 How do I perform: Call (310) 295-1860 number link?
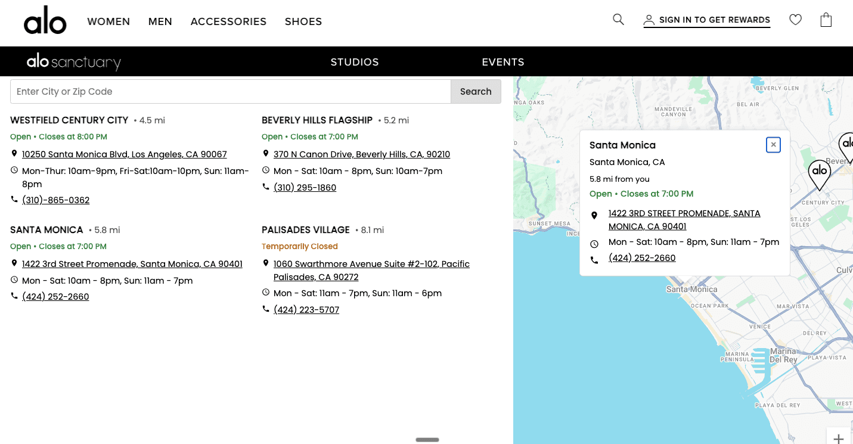coord(305,188)
